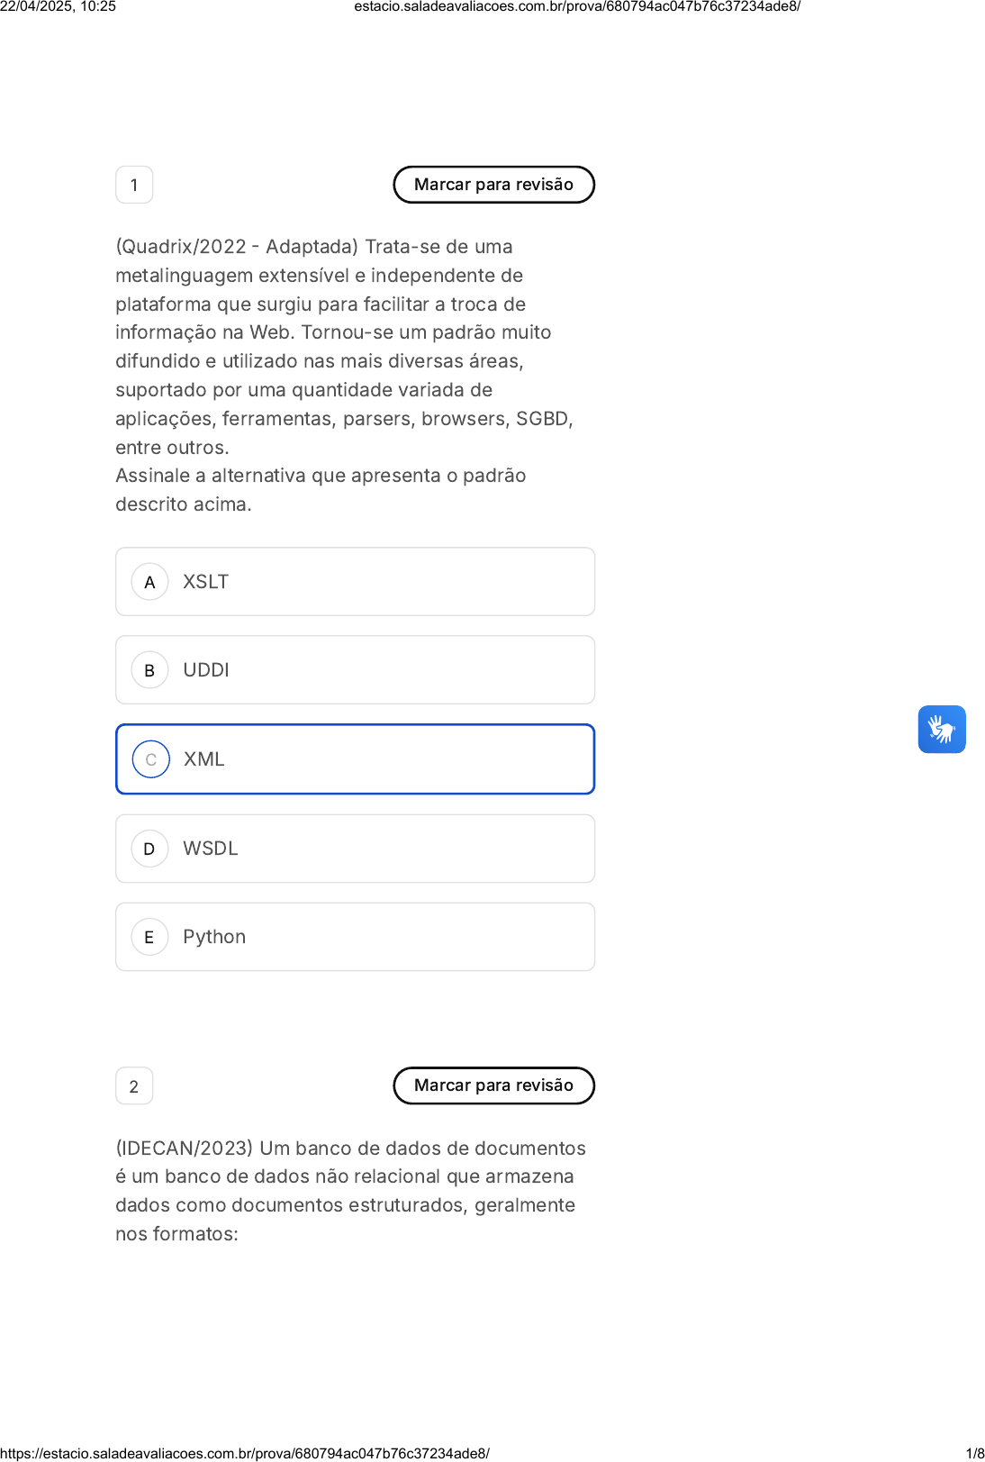Viewport: 985px width, 1462px height.
Task: Click the 1/8 page indicator
Action: [974, 1453]
